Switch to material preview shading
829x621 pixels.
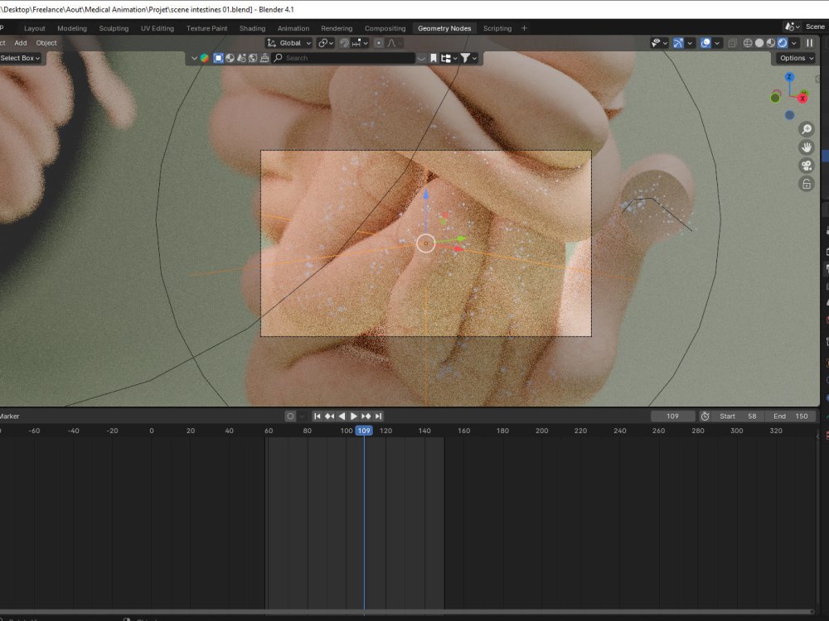coord(771,43)
